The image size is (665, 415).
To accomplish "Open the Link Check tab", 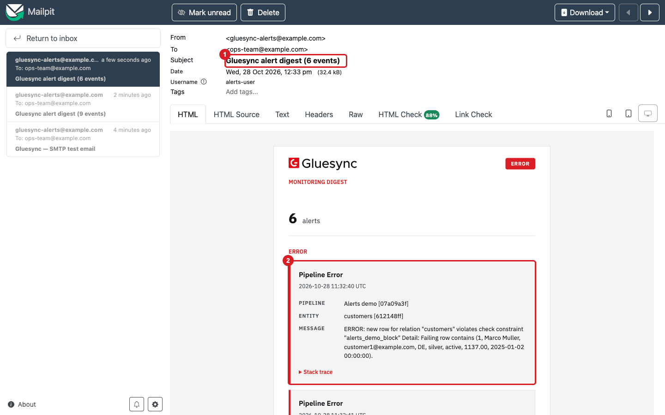I will tap(473, 114).
